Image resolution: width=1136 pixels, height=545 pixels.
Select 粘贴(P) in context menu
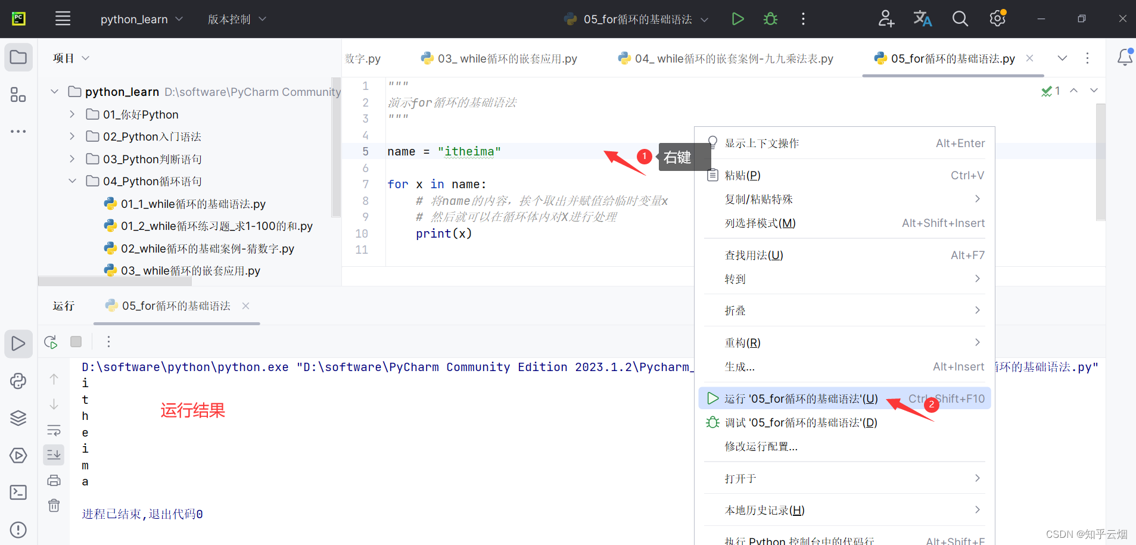coord(845,175)
